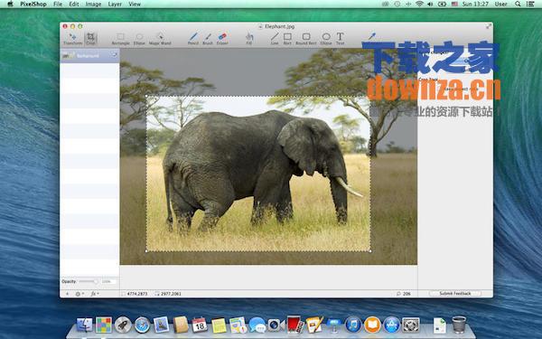Screen dimensions: 542x339
Task: Select the Crop tool
Action: point(90,39)
